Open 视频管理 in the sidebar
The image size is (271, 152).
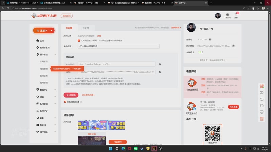pyautogui.click(x=44, y=83)
